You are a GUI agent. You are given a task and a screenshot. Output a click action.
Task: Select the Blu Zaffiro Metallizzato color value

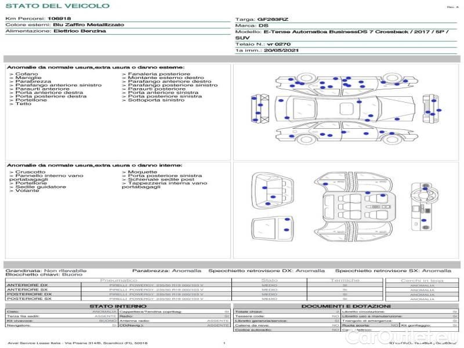tap(79, 25)
